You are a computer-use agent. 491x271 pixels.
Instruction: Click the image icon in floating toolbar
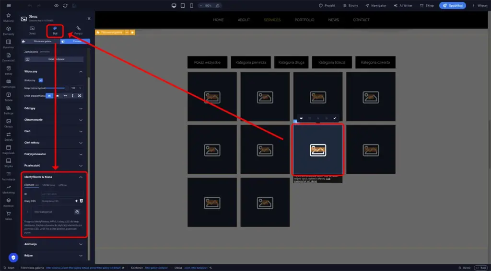pyautogui.click(x=301, y=118)
